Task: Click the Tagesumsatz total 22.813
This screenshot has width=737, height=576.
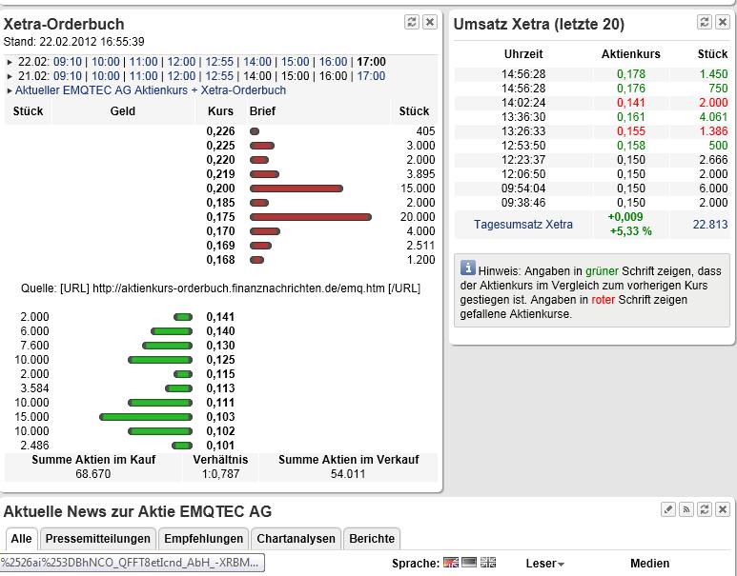Action: [710, 225]
